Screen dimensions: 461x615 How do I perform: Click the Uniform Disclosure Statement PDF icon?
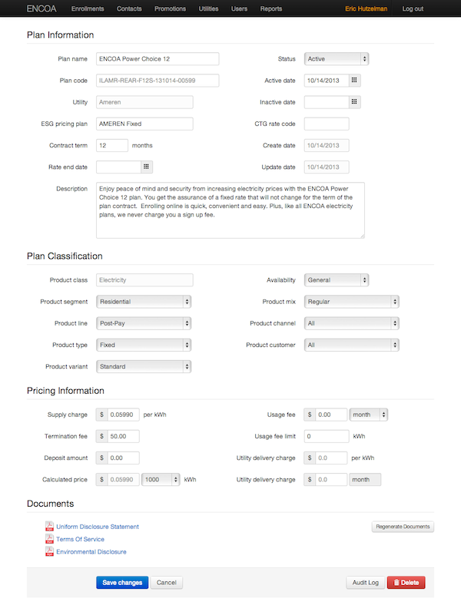(x=49, y=527)
